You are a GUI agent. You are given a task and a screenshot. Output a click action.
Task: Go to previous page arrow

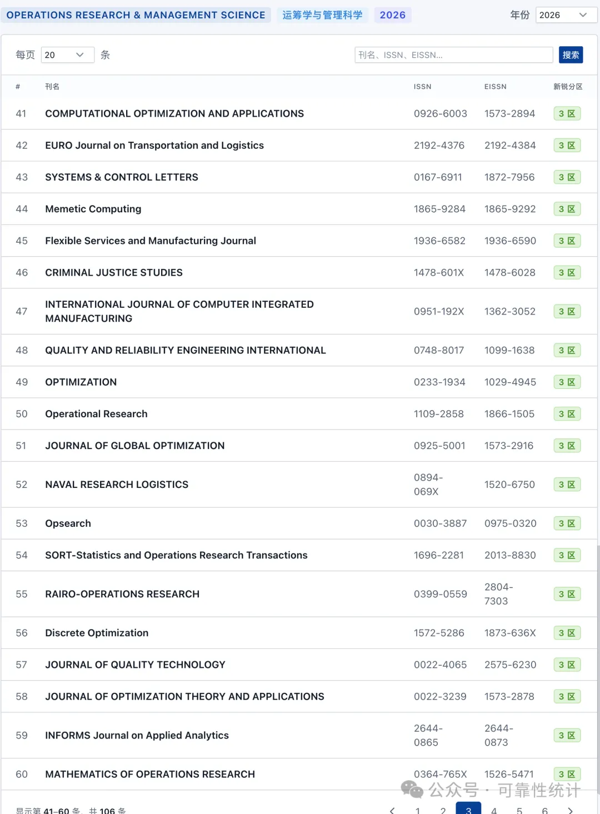click(392, 810)
